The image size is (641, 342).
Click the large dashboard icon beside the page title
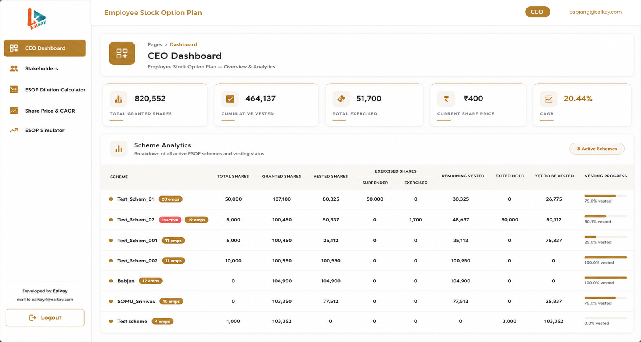[x=122, y=53]
